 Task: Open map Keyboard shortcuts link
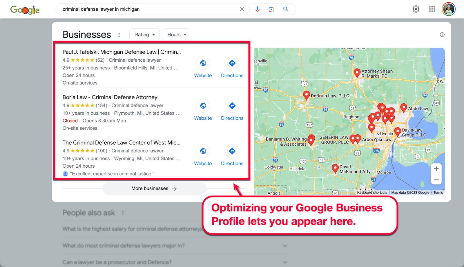[x=372, y=193]
